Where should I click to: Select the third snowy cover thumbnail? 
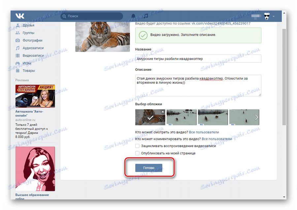pyautogui.click(x=213, y=117)
